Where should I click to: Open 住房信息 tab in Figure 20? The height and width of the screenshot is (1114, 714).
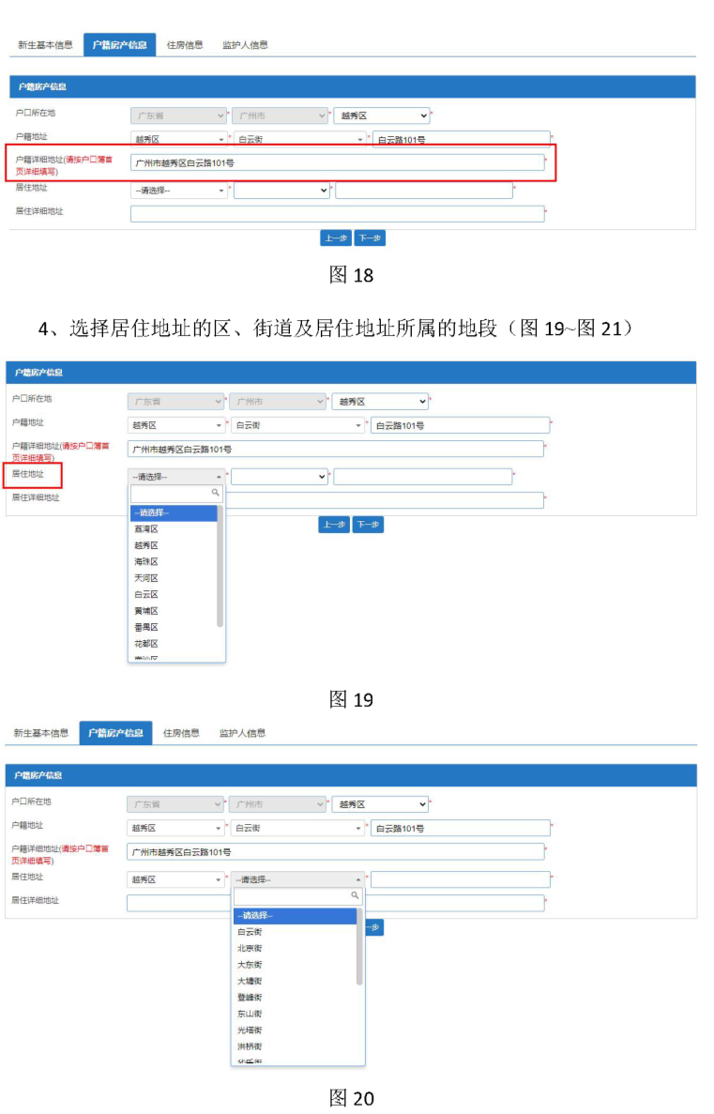tap(181, 733)
